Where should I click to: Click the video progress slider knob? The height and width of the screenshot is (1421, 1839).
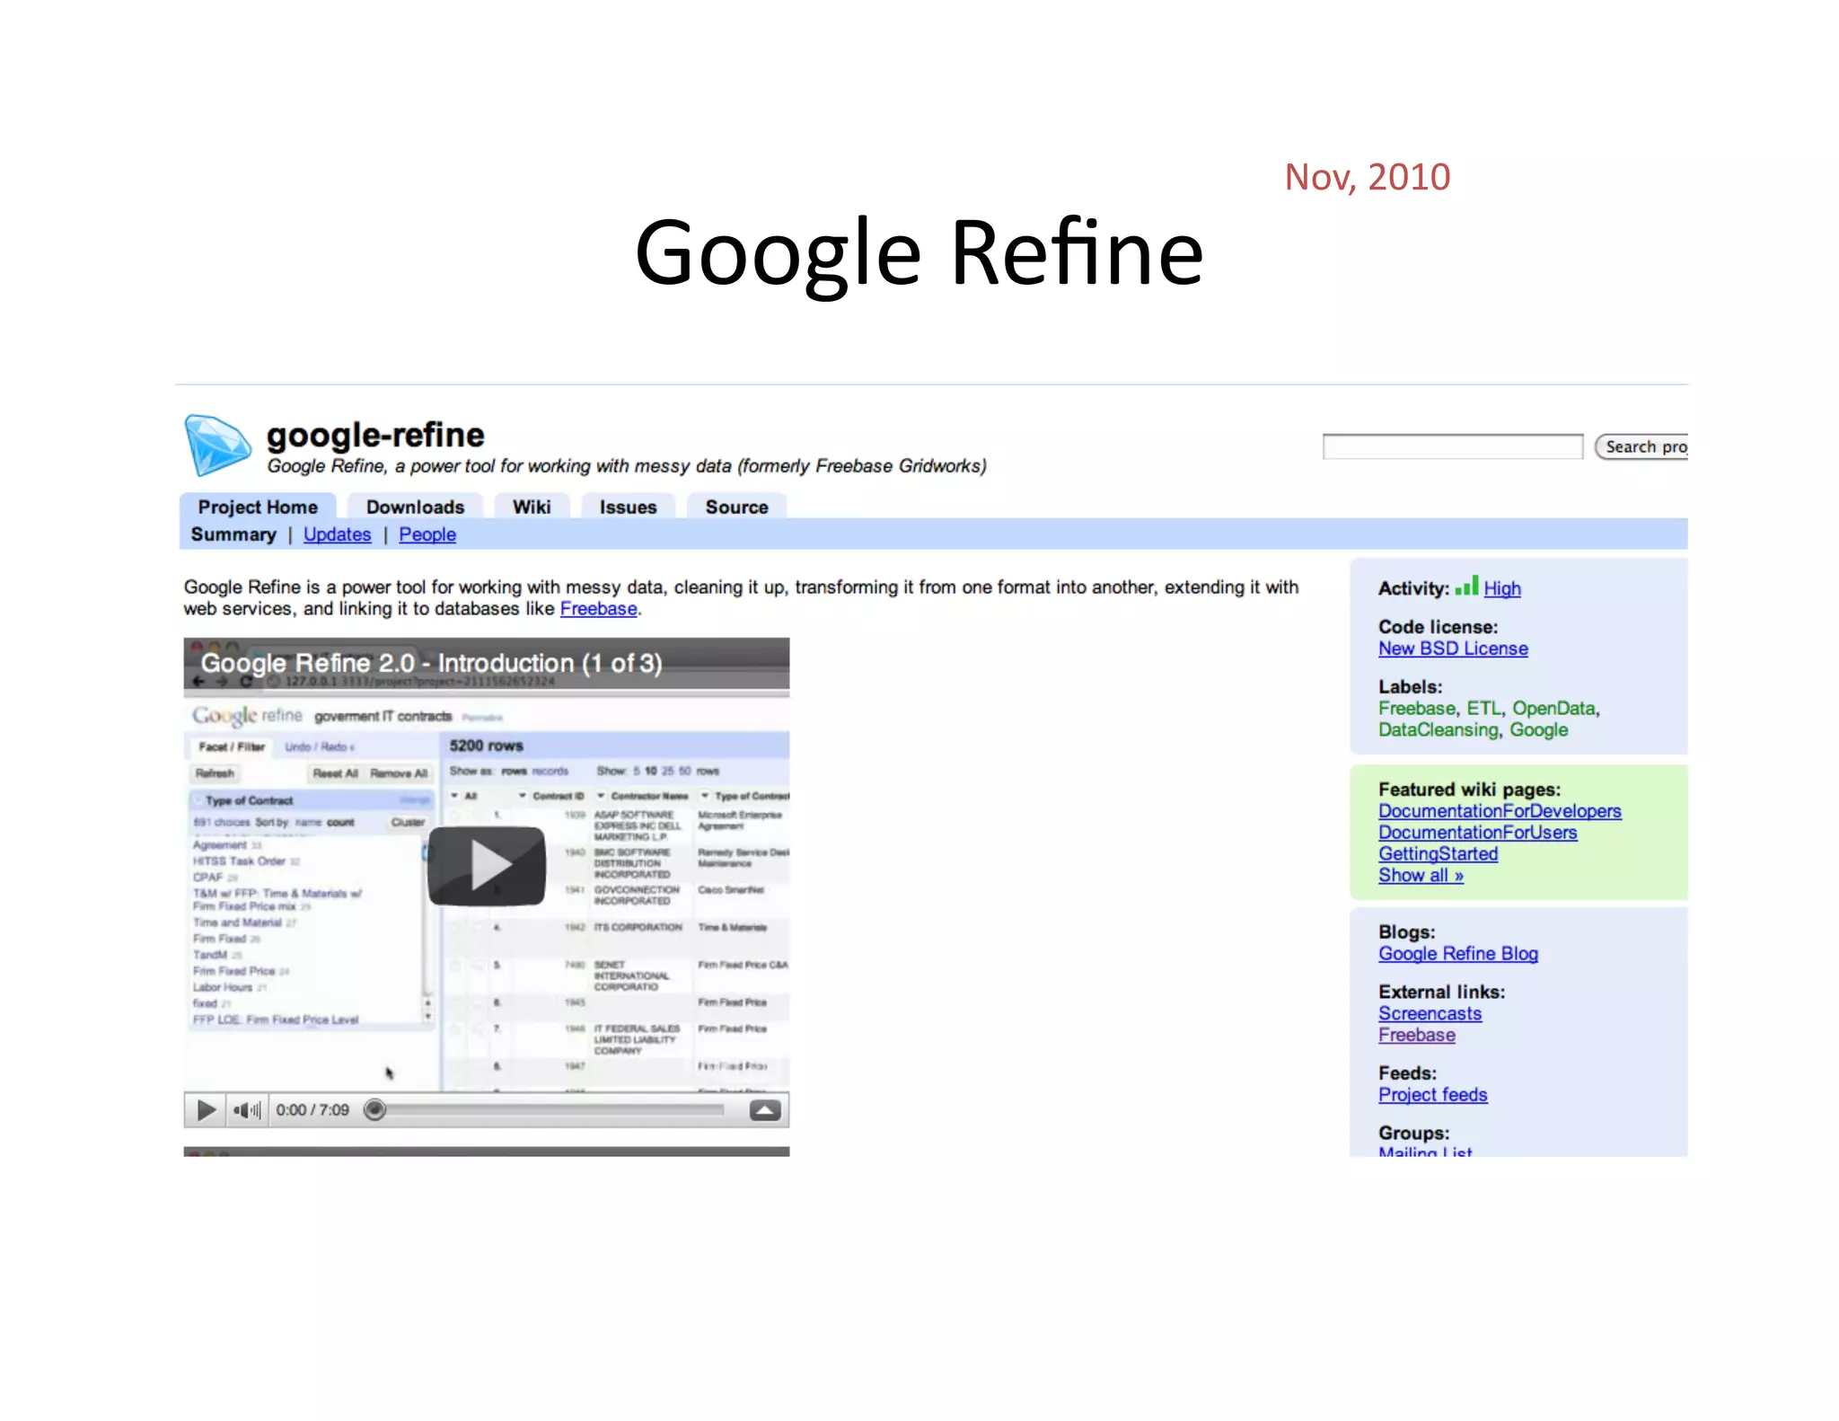375,1110
